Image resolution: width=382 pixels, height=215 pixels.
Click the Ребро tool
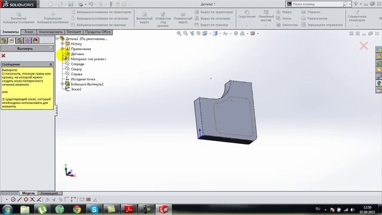tap(284, 12)
